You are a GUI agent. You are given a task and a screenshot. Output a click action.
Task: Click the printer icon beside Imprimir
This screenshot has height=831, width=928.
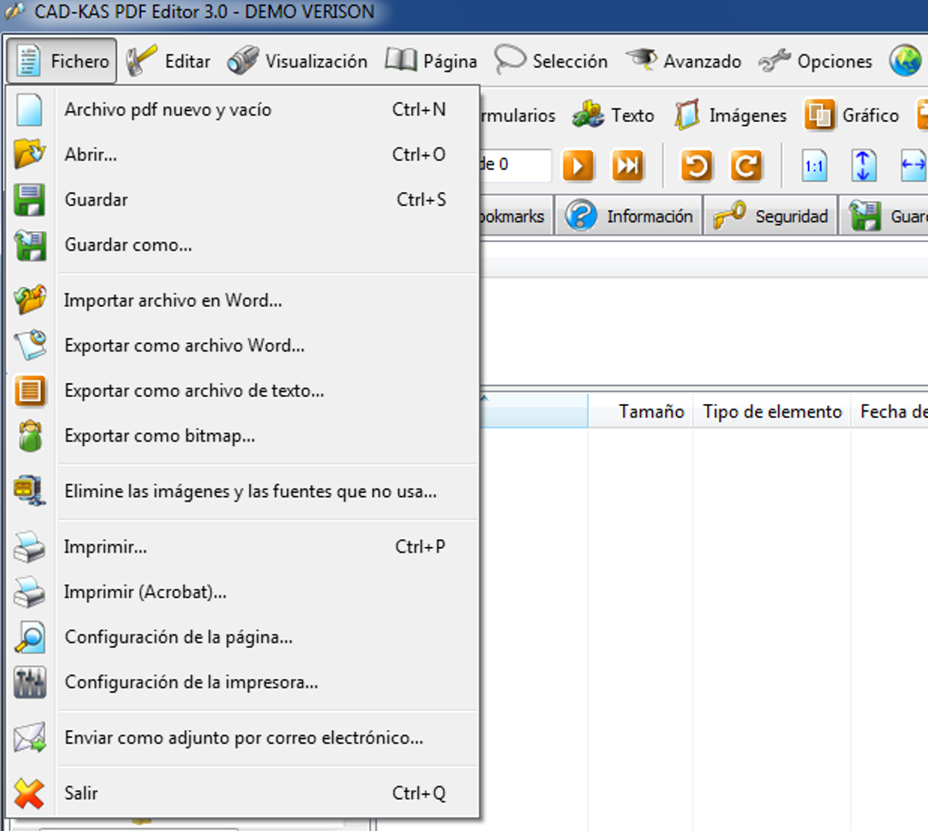tap(30, 546)
